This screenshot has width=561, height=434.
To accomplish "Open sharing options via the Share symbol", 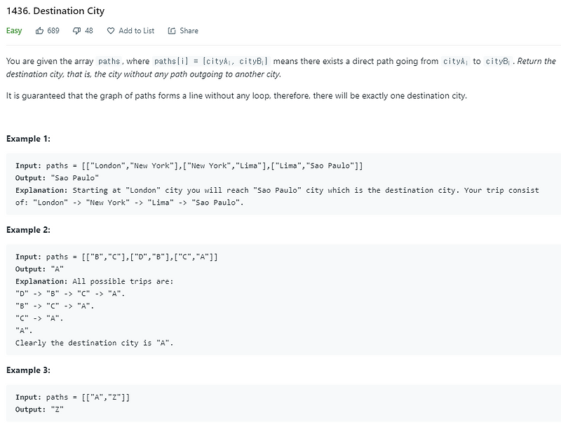I will (x=170, y=31).
